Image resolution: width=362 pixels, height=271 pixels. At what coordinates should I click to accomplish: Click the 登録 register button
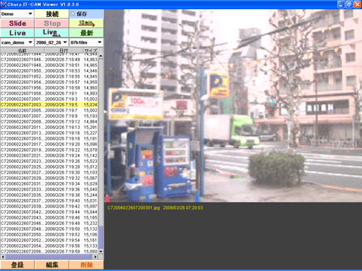pos(17,265)
